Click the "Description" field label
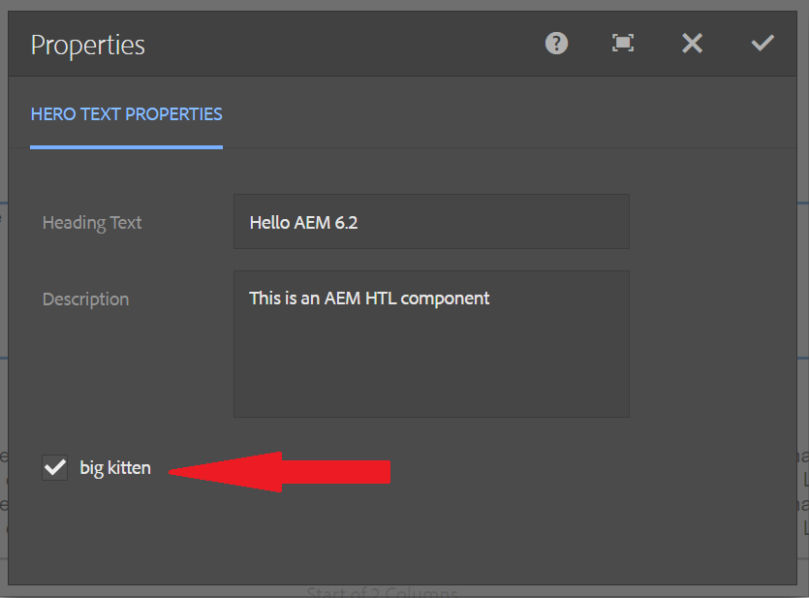 click(x=85, y=299)
